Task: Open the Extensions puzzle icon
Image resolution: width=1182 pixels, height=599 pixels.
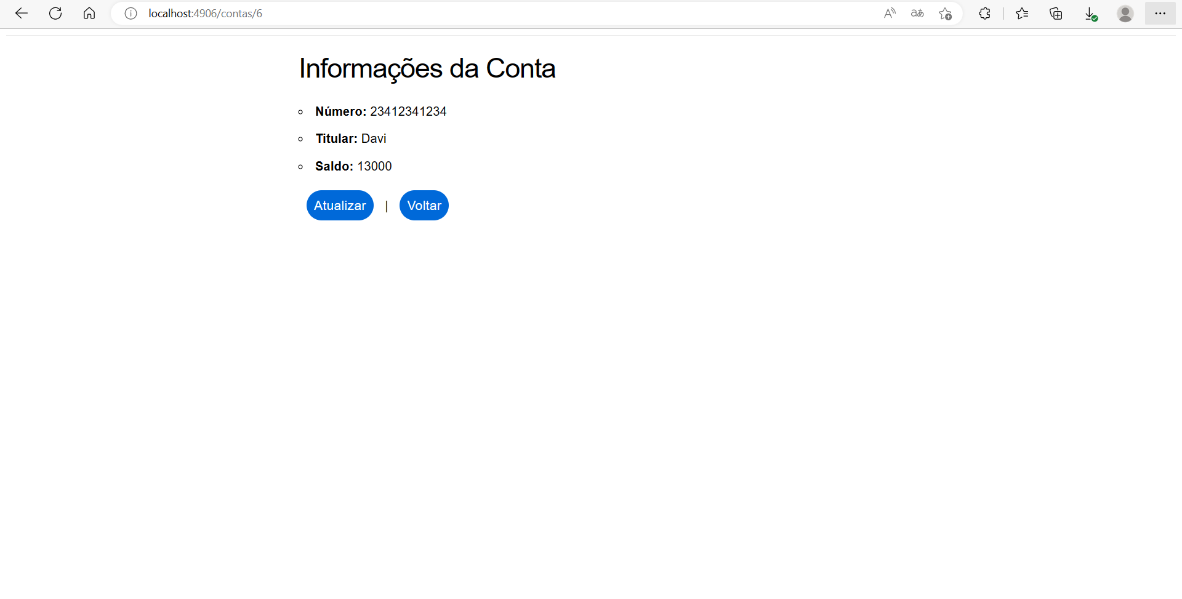Action: click(x=984, y=14)
